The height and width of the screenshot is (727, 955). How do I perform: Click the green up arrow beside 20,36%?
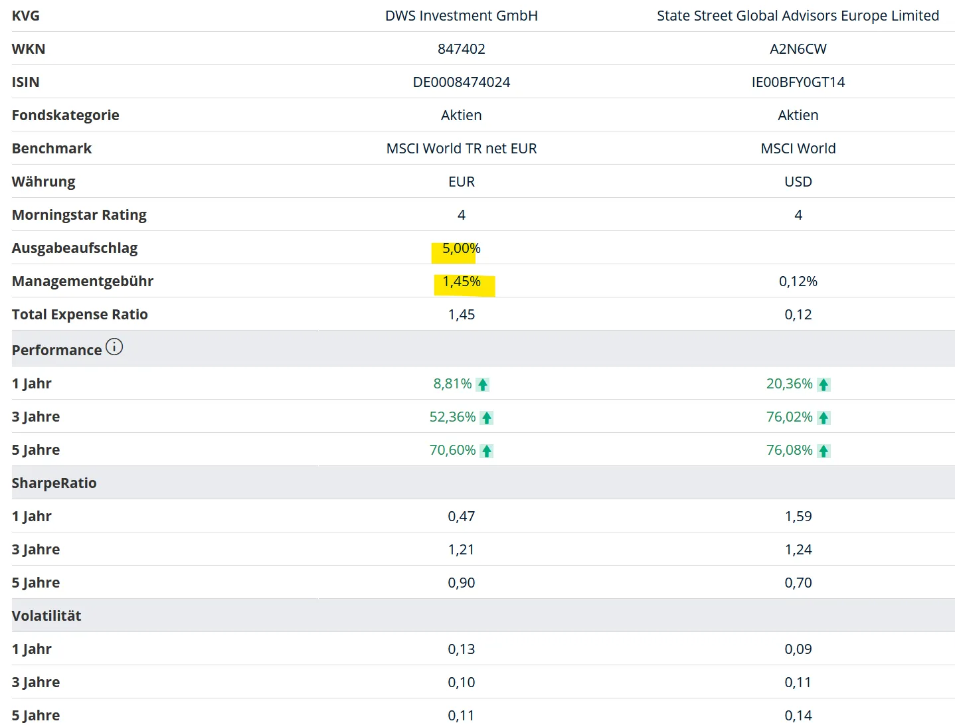coord(824,384)
